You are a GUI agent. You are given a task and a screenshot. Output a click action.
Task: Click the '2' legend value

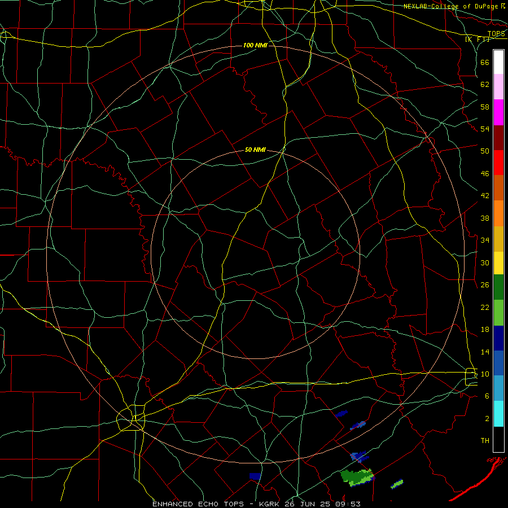pos(487,419)
